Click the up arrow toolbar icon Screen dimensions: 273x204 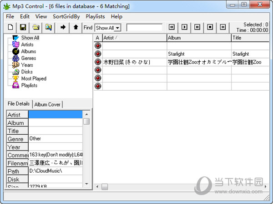pyautogui.click(x=76, y=27)
